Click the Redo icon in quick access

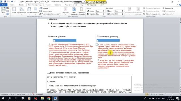pyautogui.click(x=12, y=2)
